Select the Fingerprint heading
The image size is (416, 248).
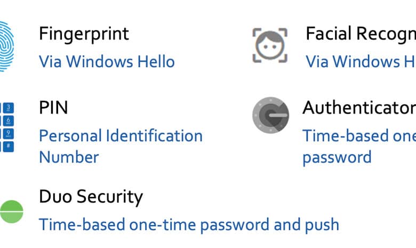[x=84, y=34]
